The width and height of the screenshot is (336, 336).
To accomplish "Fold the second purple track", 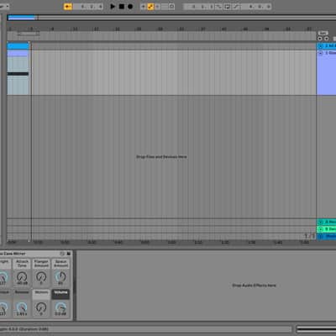I will pyautogui.click(x=321, y=53).
